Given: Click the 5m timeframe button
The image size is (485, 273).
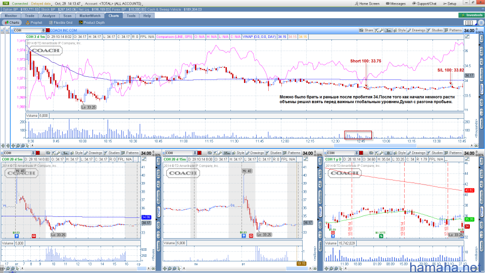Looking at the screenshot, I should click(65, 153).
